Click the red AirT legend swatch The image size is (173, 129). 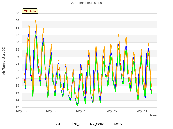point(52,124)
